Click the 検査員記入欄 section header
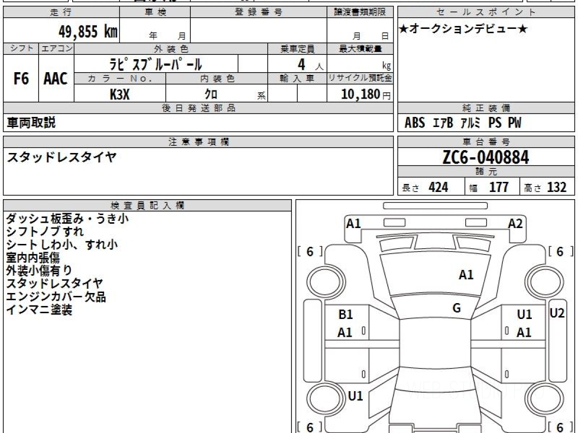Image resolution: width=578 pixels, height=433 pixels. 147,205
